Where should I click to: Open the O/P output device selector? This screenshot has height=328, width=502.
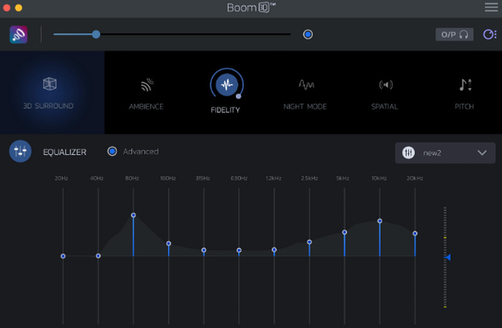[x=454, y=34]
